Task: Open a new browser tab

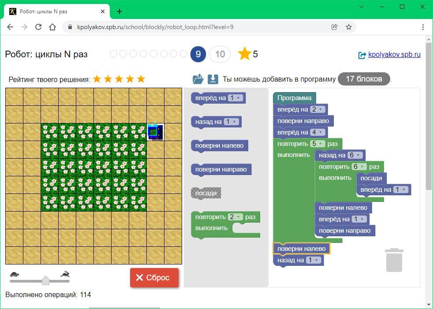Action: [x=119, y=11]
